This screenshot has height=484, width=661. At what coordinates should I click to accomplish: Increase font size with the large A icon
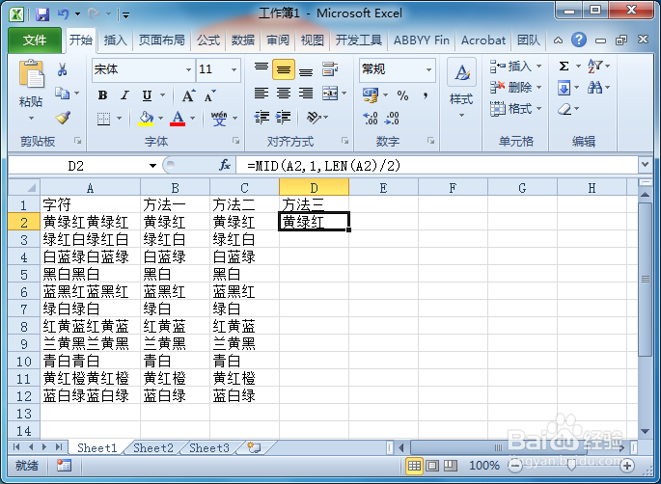[x=188, y=95]
